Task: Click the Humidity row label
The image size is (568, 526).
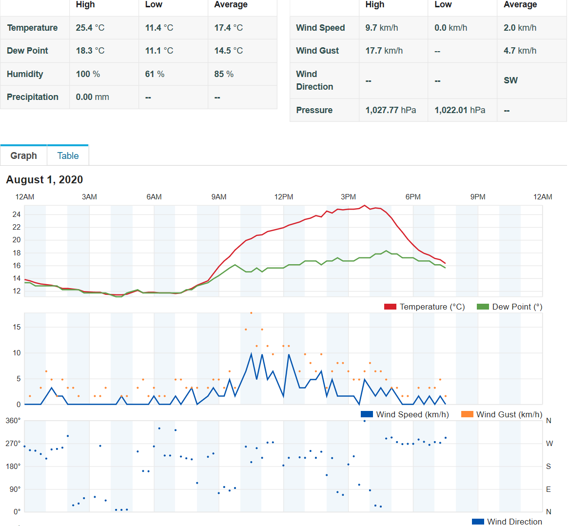Action: click(x=25, y=74)
